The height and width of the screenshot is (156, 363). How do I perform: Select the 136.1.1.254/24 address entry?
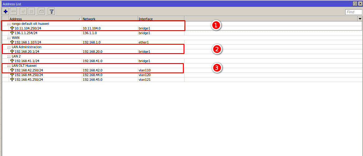pyautogui.click(x=28, y=33)
